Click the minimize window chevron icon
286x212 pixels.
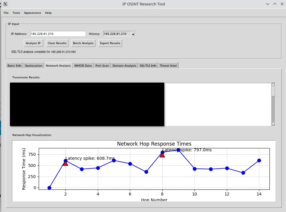point(268,4)
